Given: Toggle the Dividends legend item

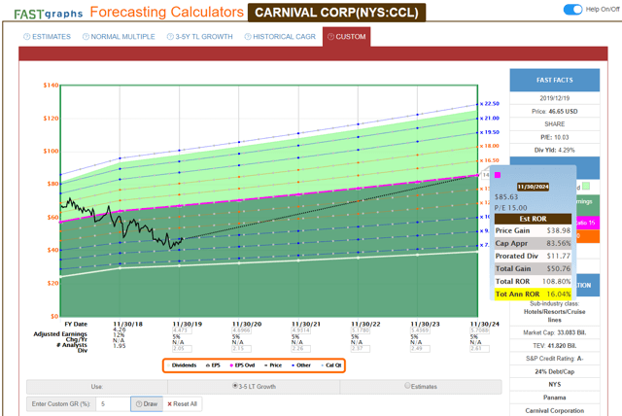Looking at the screenshot, I should [x=182, y=365].
